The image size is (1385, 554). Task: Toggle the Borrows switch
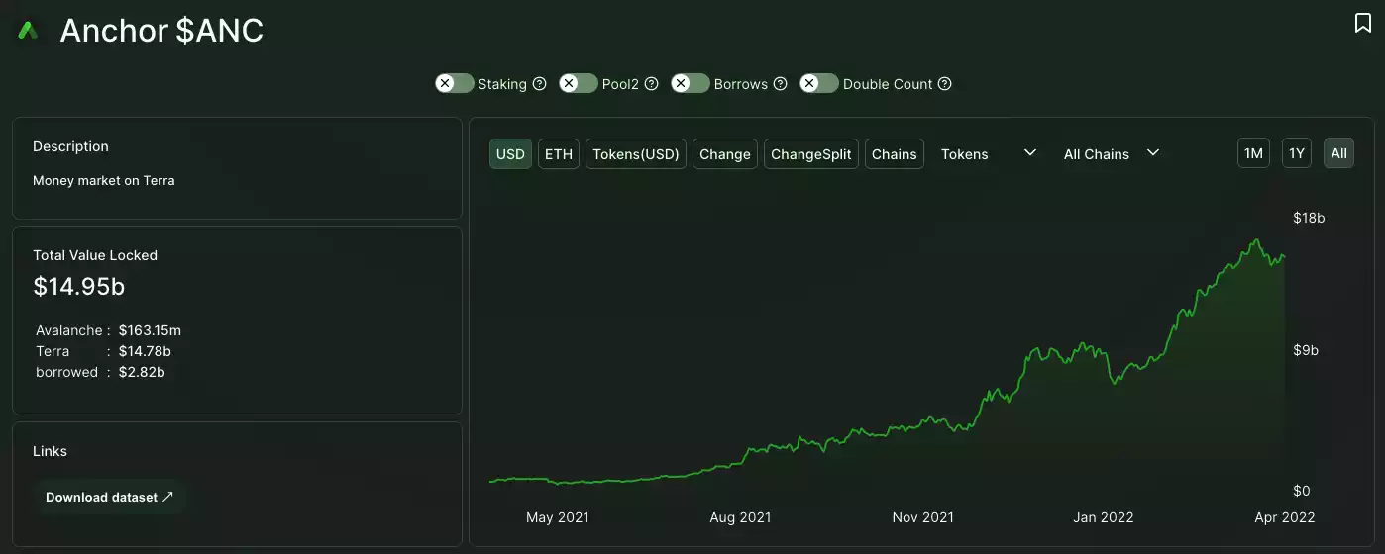click(691, 84)
